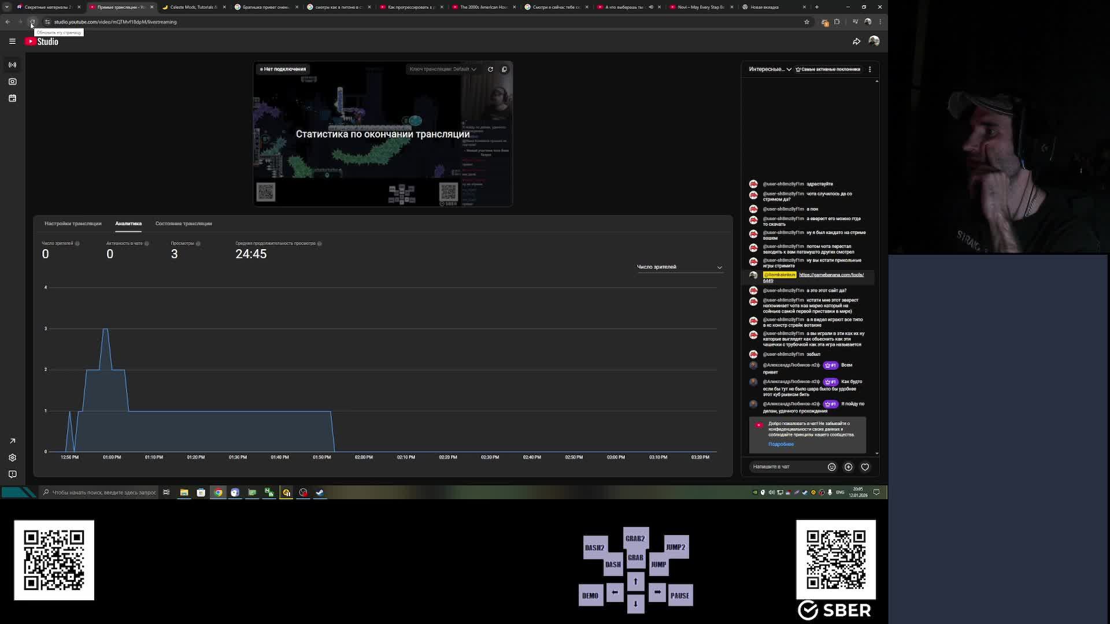The height and width of the screenshot is (624, 1110).
Task: Open the emoji picker in chat
Action: [x=831, y=467]
